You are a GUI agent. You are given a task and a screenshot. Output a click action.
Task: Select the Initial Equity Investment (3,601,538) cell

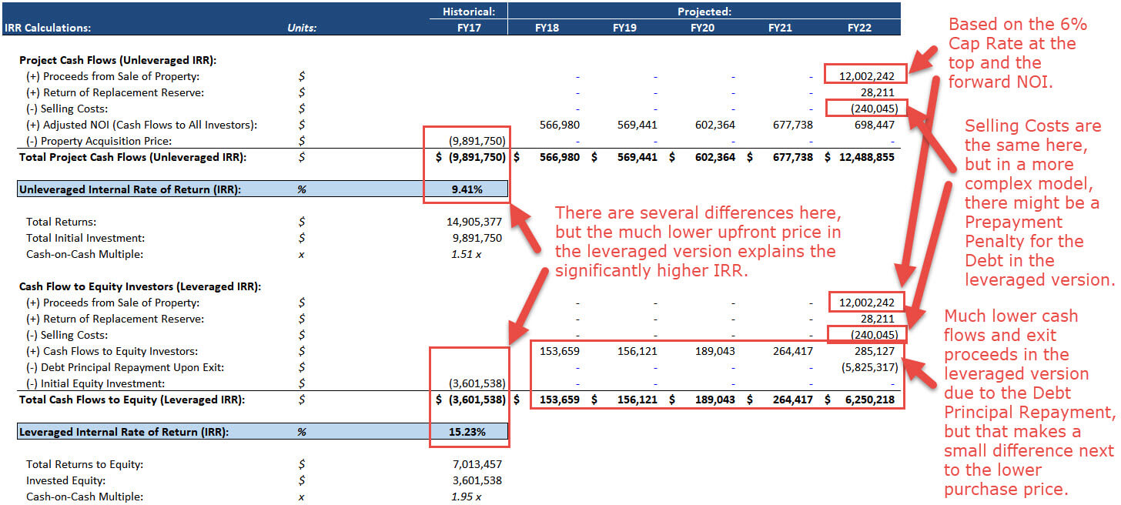click(476, 383)
